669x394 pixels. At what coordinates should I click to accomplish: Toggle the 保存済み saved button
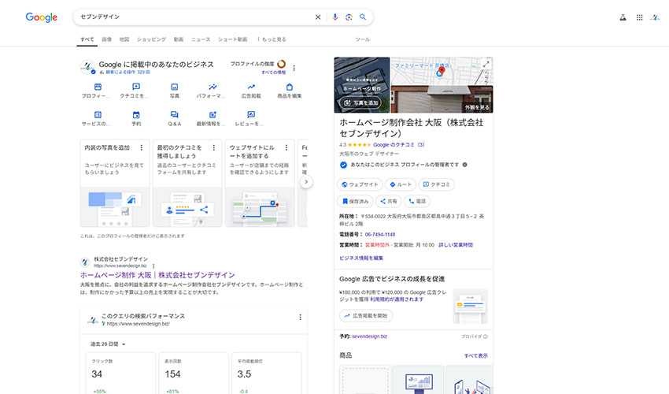point(356,201)
